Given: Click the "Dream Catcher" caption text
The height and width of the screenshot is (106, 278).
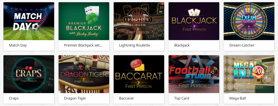Looking at the screenshot, I should point(242,45).
